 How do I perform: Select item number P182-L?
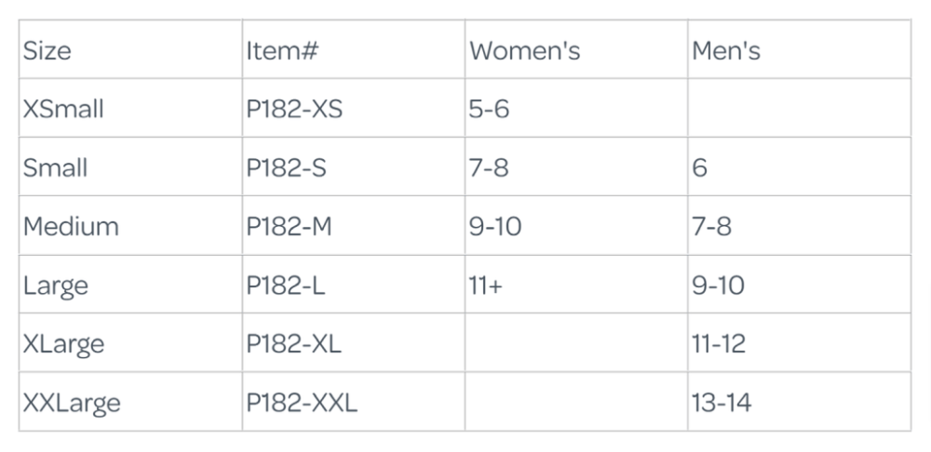284,285
